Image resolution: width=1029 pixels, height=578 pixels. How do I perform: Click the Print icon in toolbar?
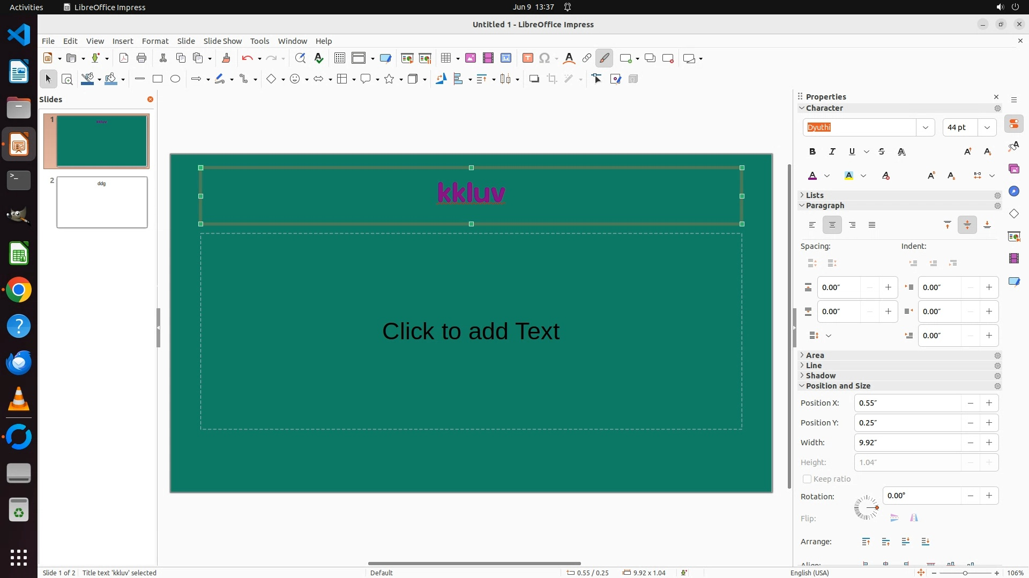[x=141, y=58]
